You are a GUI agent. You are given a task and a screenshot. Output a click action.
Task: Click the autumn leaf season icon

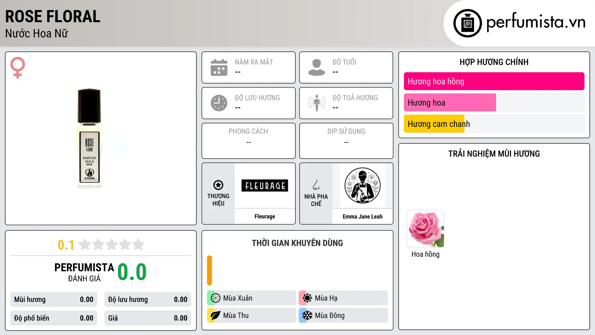tap(216, 316)
